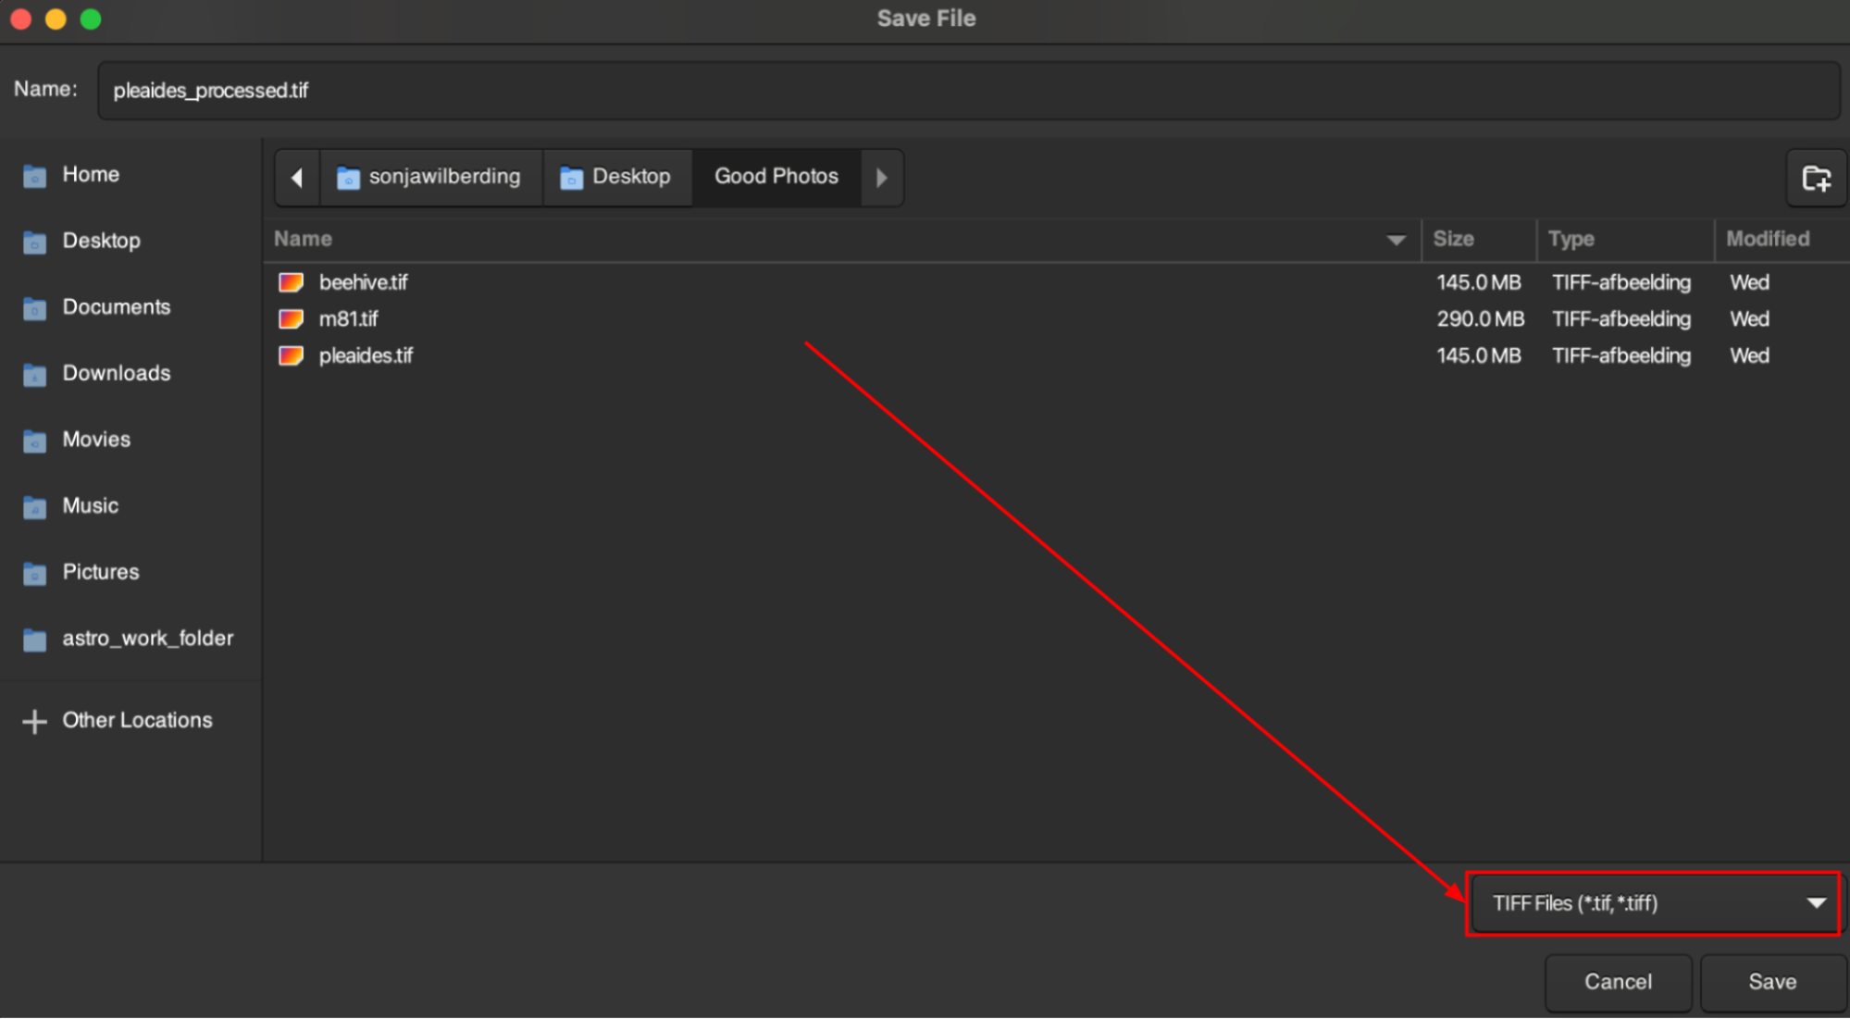Click the plus icon for Other Locations
This screenshot has height=1019, width=1850.
(x=34, y=721)
